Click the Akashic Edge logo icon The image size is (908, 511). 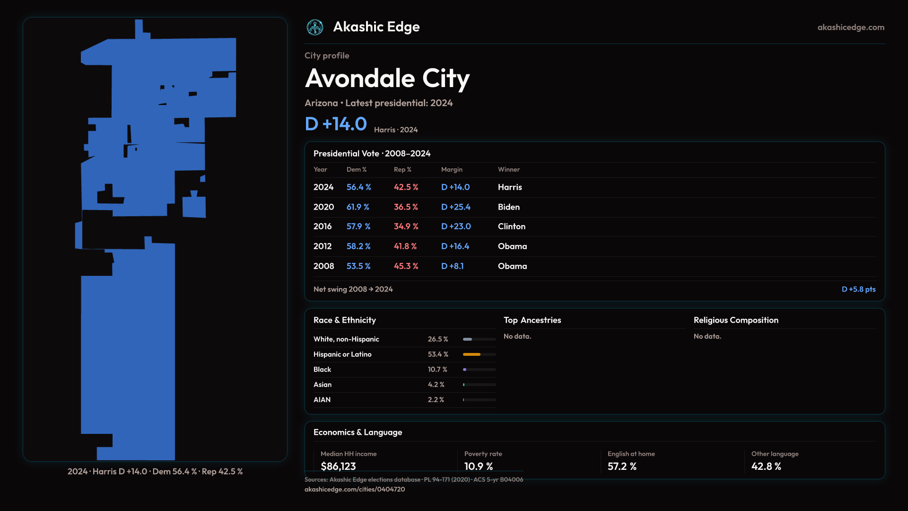(x=315, y=27)
